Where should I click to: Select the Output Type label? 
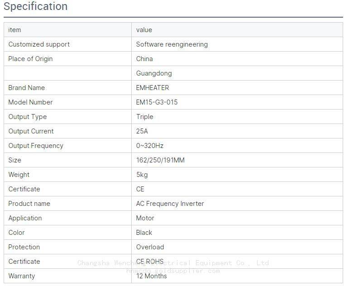(27, 117)
